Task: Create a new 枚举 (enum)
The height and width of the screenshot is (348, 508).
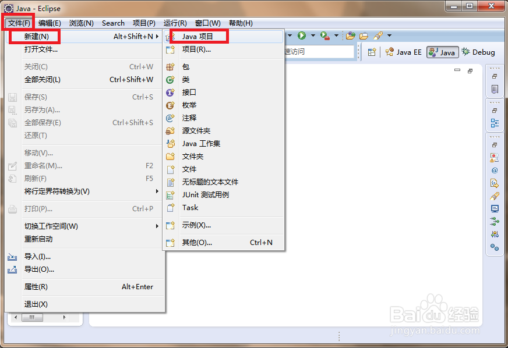Action: pyautogui.click(x=223, y=105)
